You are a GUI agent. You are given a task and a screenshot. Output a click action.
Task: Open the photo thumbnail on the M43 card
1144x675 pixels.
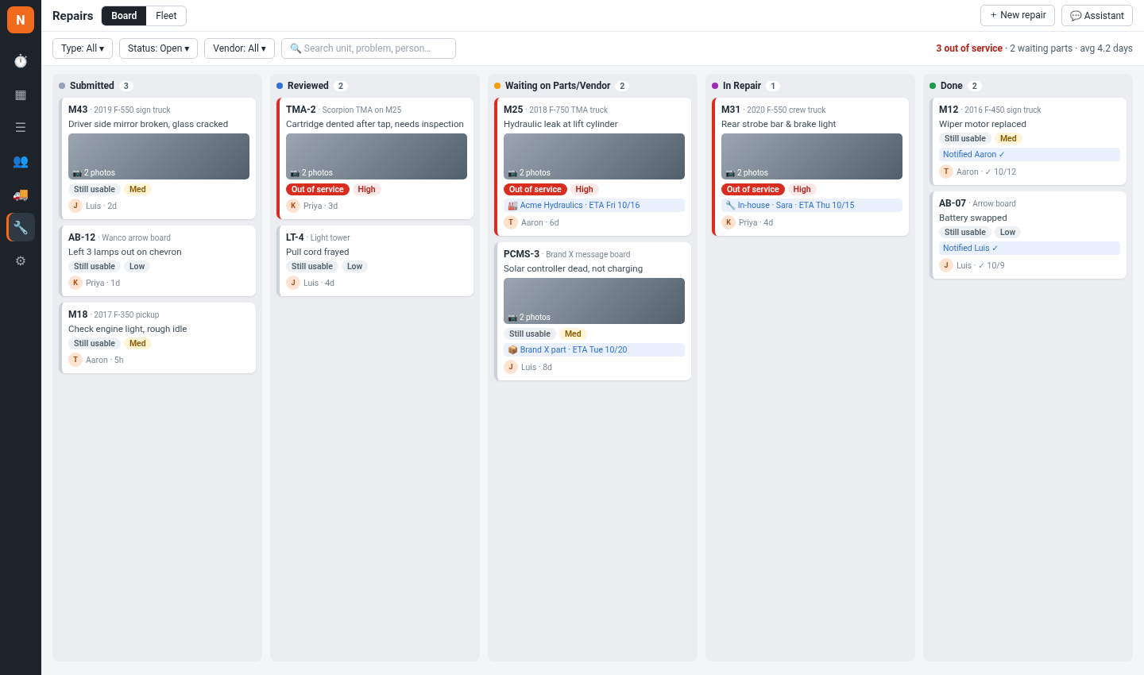(x=159, y=156)
